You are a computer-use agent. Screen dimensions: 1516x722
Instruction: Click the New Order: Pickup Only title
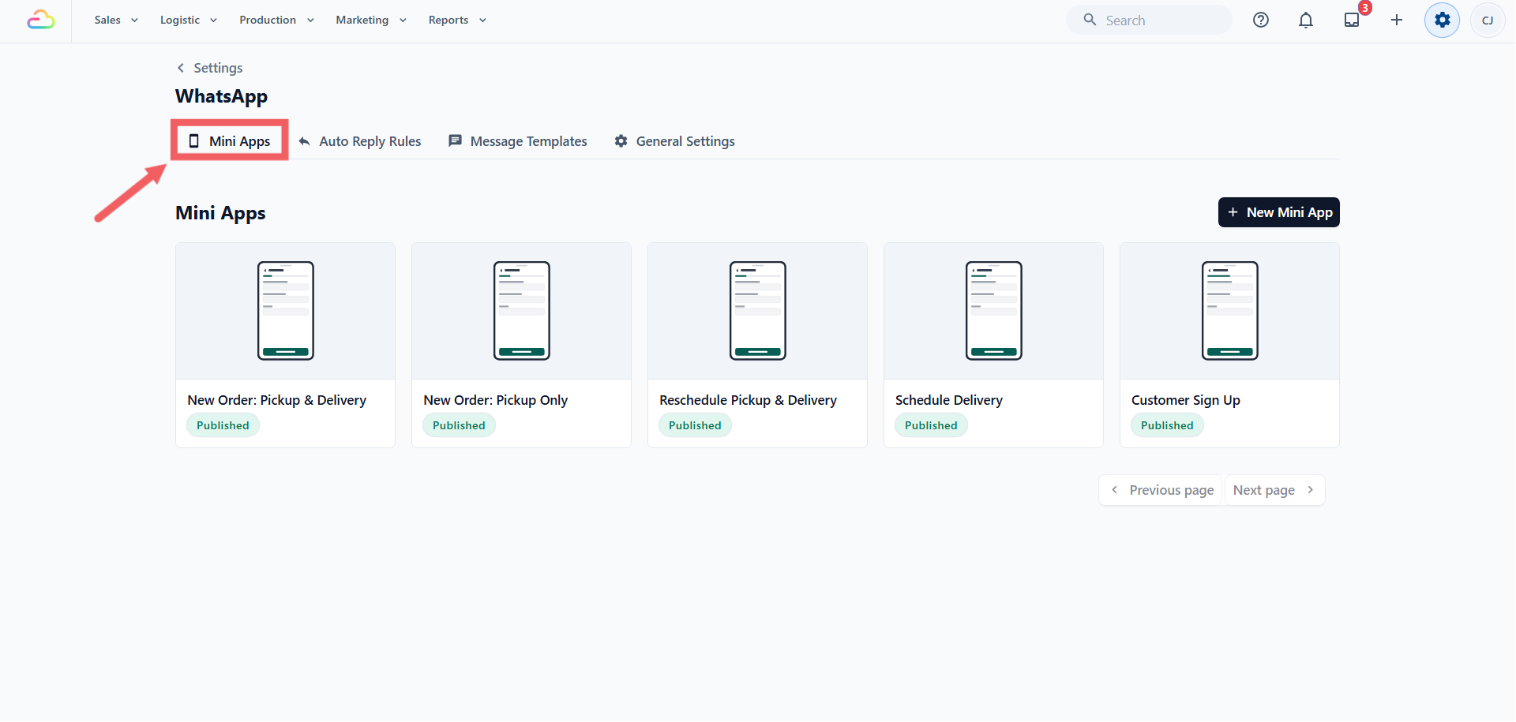pos(496,400)
